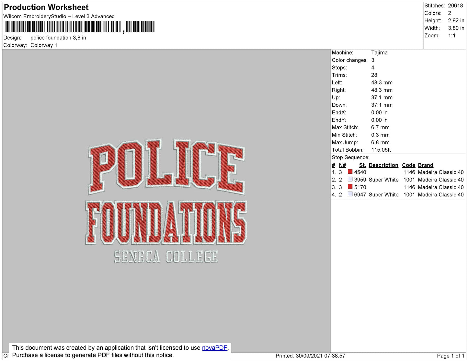Click the Height value "2.92 in"
Image resolution: width=468 pixels, height=362 pixels.
[456, 20]
